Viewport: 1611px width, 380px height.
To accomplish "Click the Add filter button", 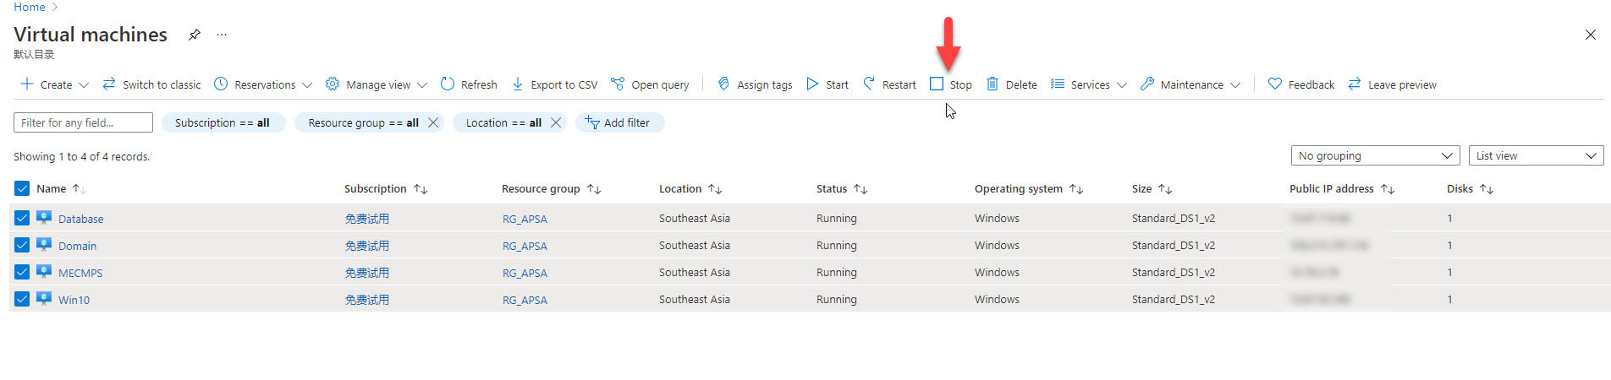I will [x=619, y=122].
